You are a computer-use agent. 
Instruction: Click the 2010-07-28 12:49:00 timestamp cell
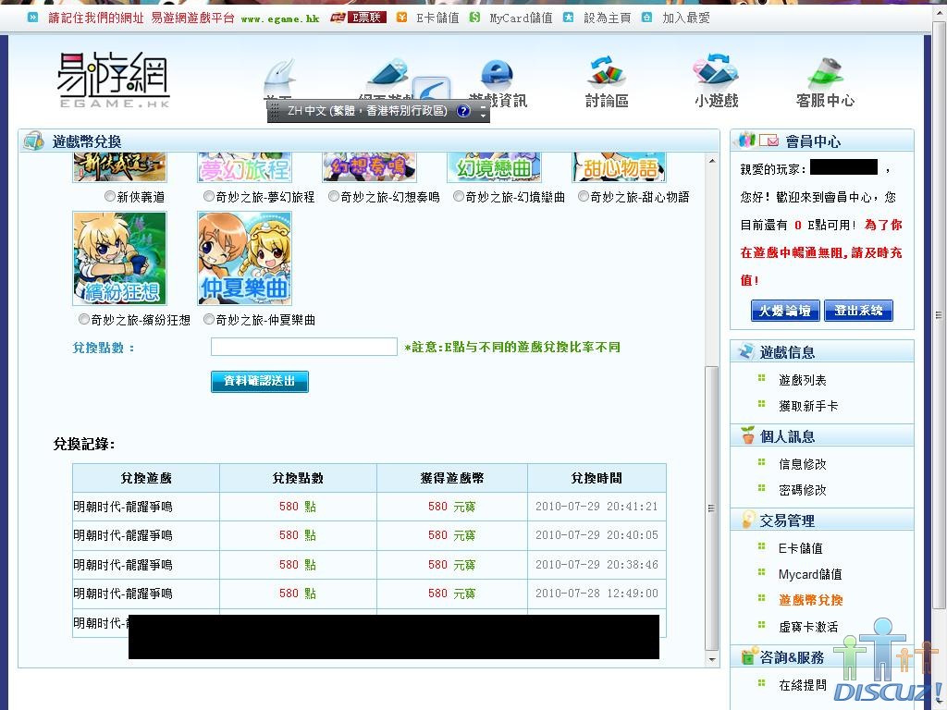(596, 593)
